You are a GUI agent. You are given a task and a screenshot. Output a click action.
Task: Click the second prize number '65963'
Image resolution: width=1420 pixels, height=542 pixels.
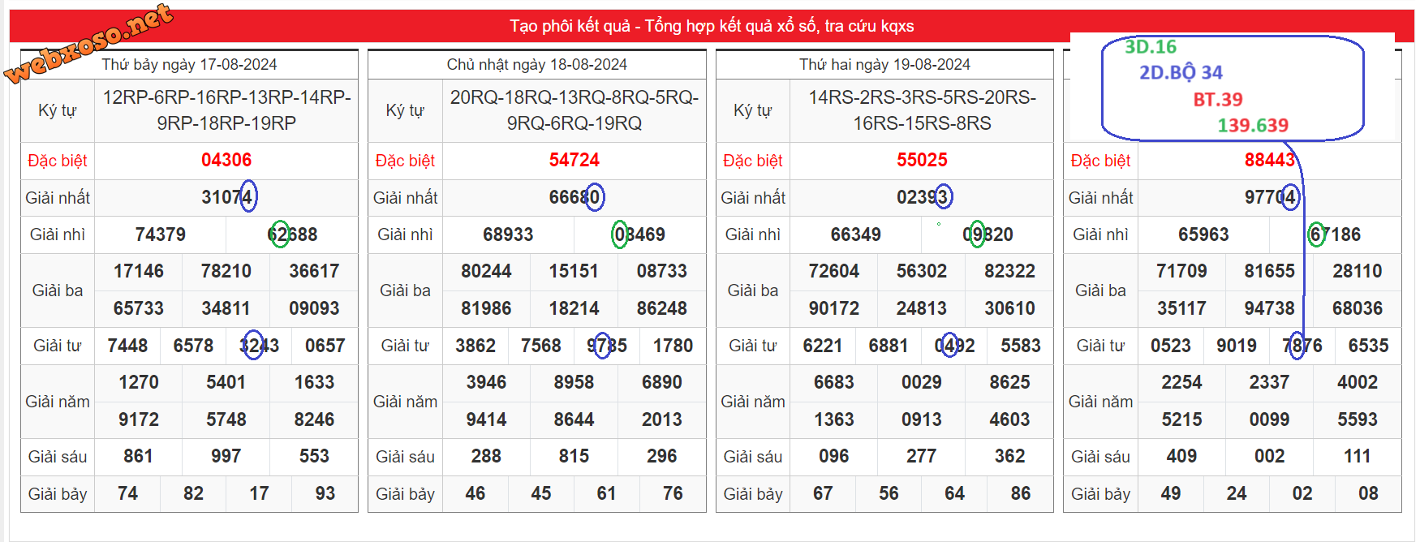1203,234
